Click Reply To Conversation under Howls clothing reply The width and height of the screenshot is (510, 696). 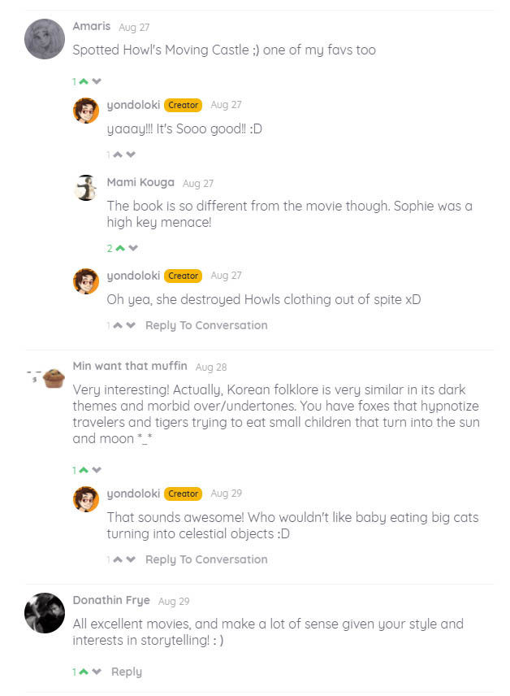[205, 325]
